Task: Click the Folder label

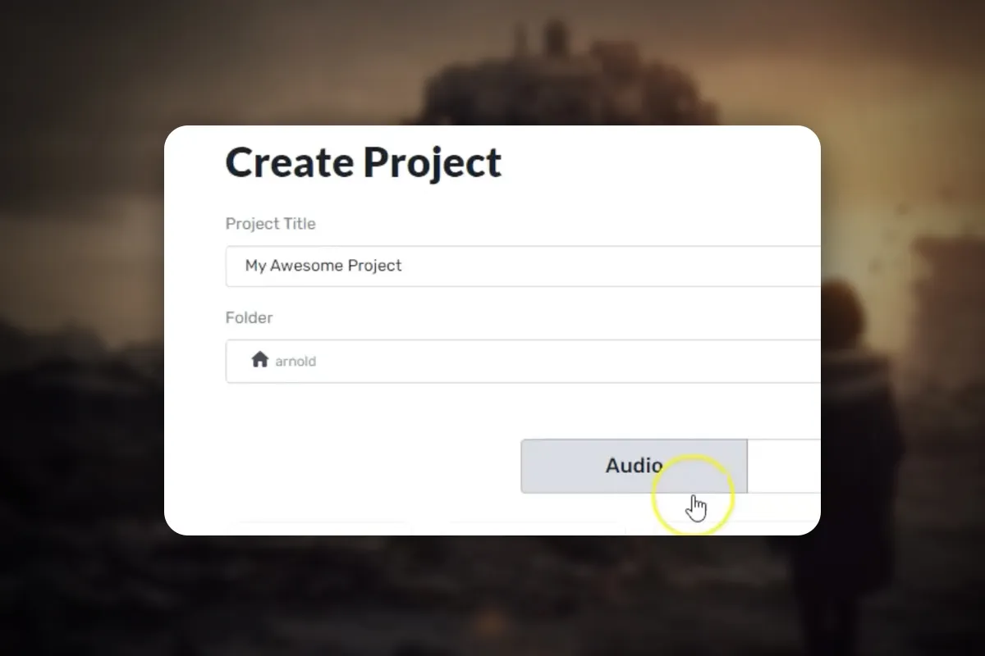Action: 249,317
